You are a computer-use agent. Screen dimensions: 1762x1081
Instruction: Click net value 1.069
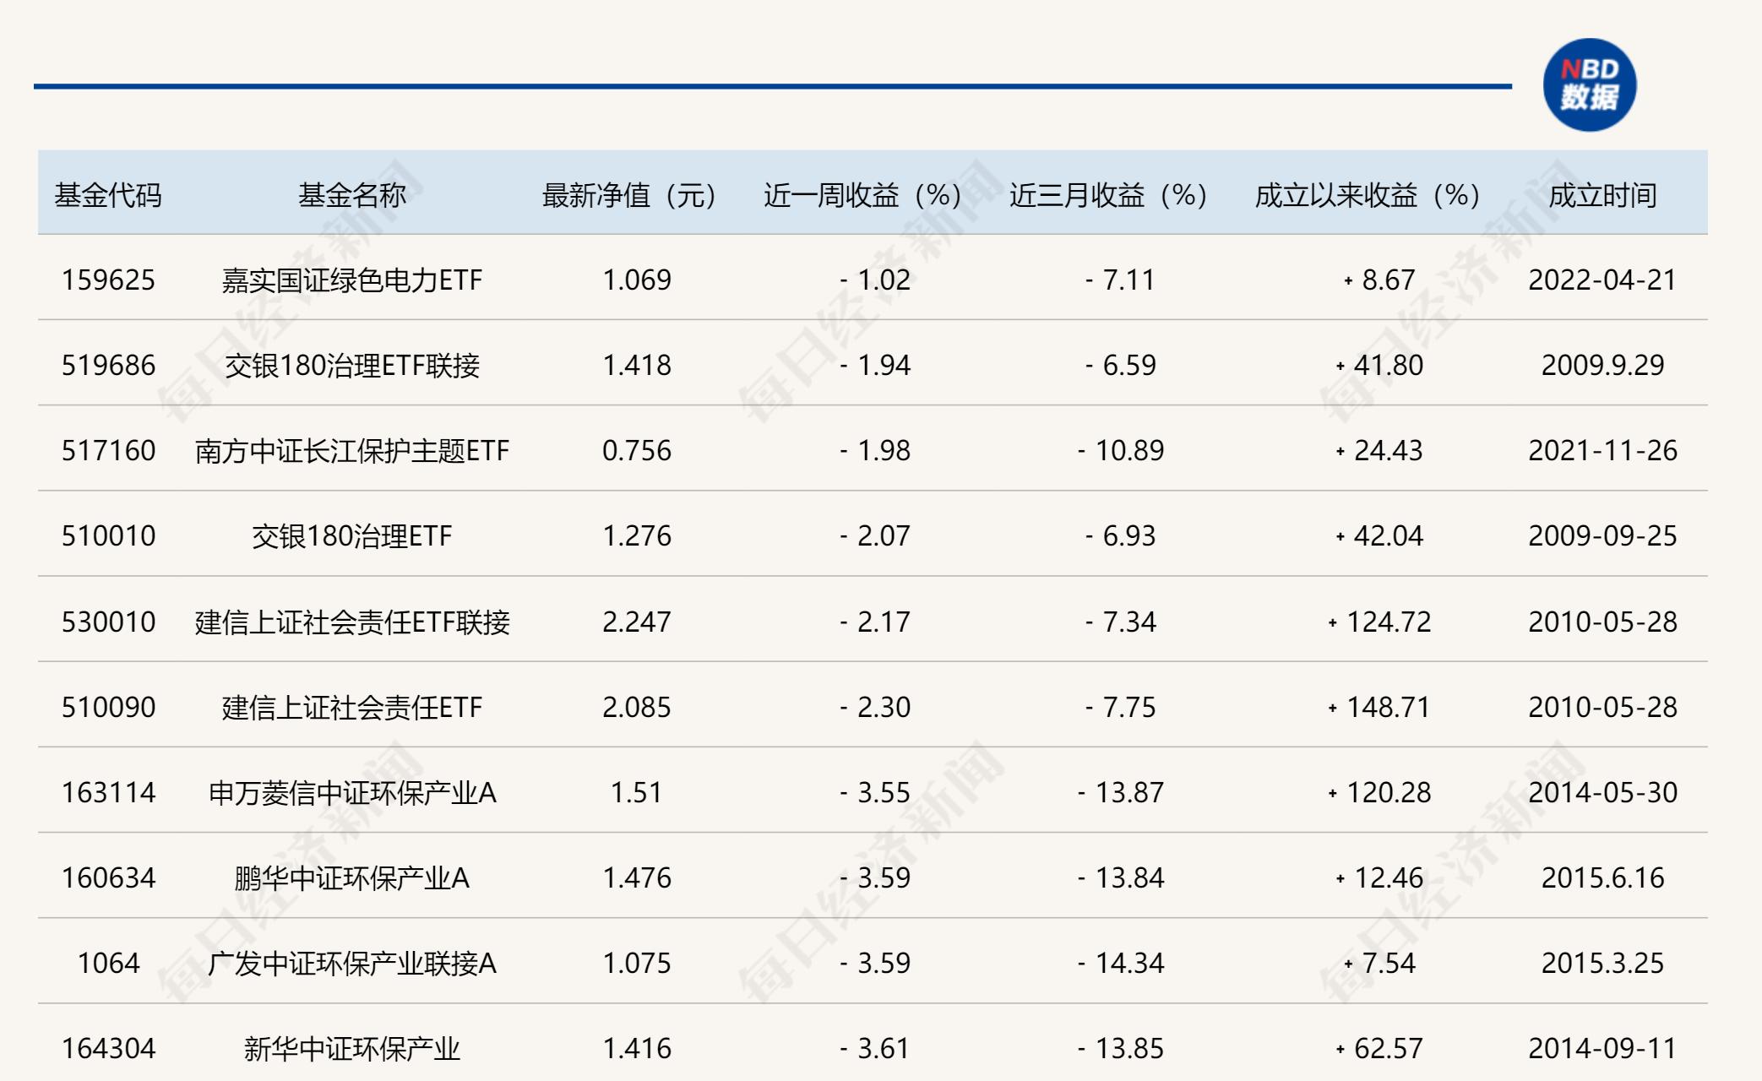point(637,280)
